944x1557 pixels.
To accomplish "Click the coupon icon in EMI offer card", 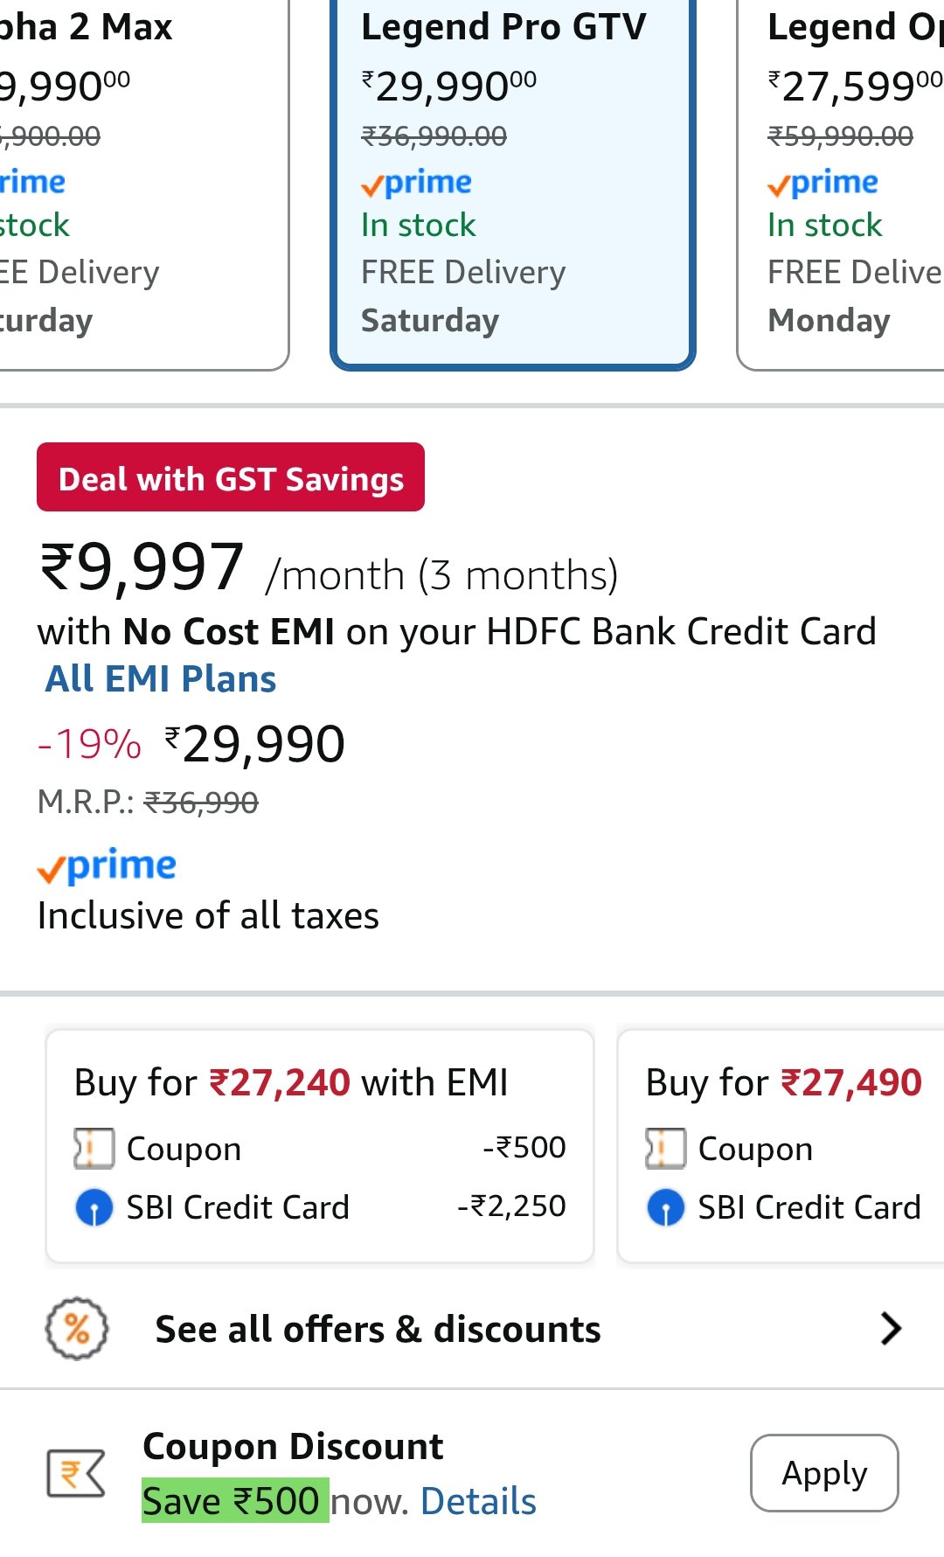I will (x=94, y=1148).
